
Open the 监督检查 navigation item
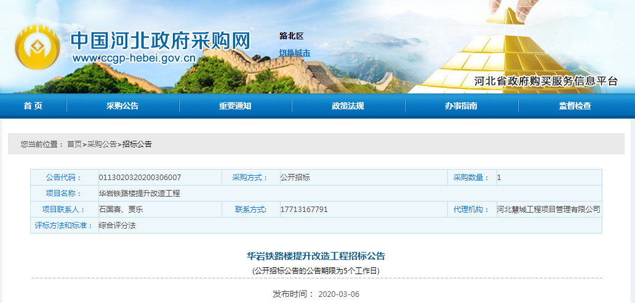(x=575, y=106)
